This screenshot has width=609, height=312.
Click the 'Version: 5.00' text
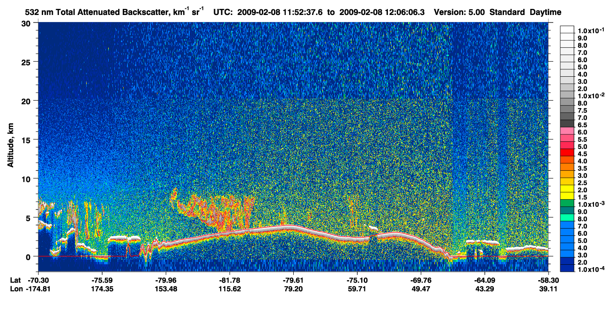[460, 12]
